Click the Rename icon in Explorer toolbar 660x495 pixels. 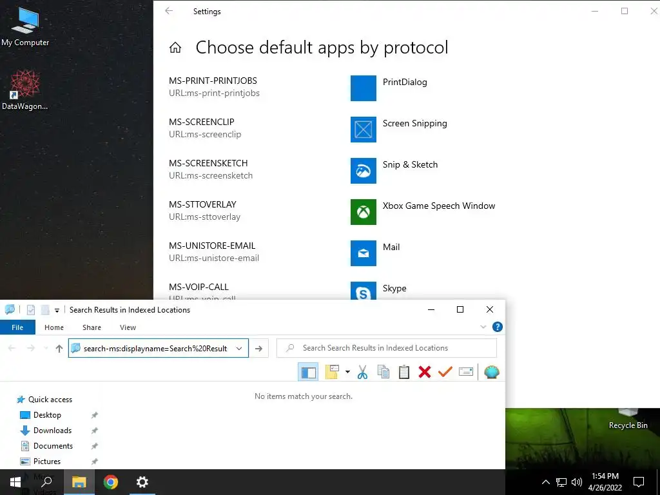(x=466, y=372)
